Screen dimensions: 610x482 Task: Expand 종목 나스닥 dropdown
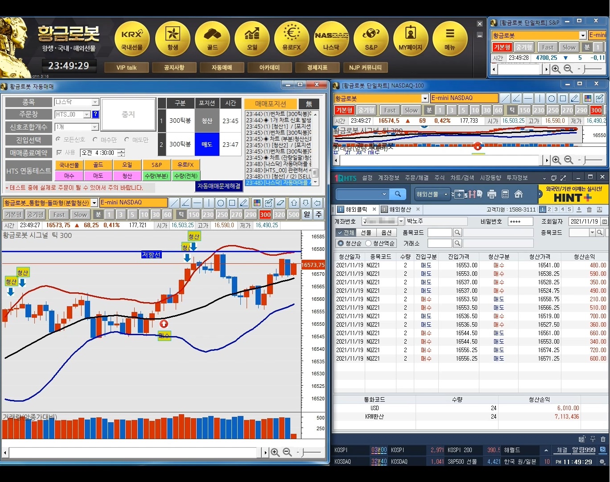point(95,102)
